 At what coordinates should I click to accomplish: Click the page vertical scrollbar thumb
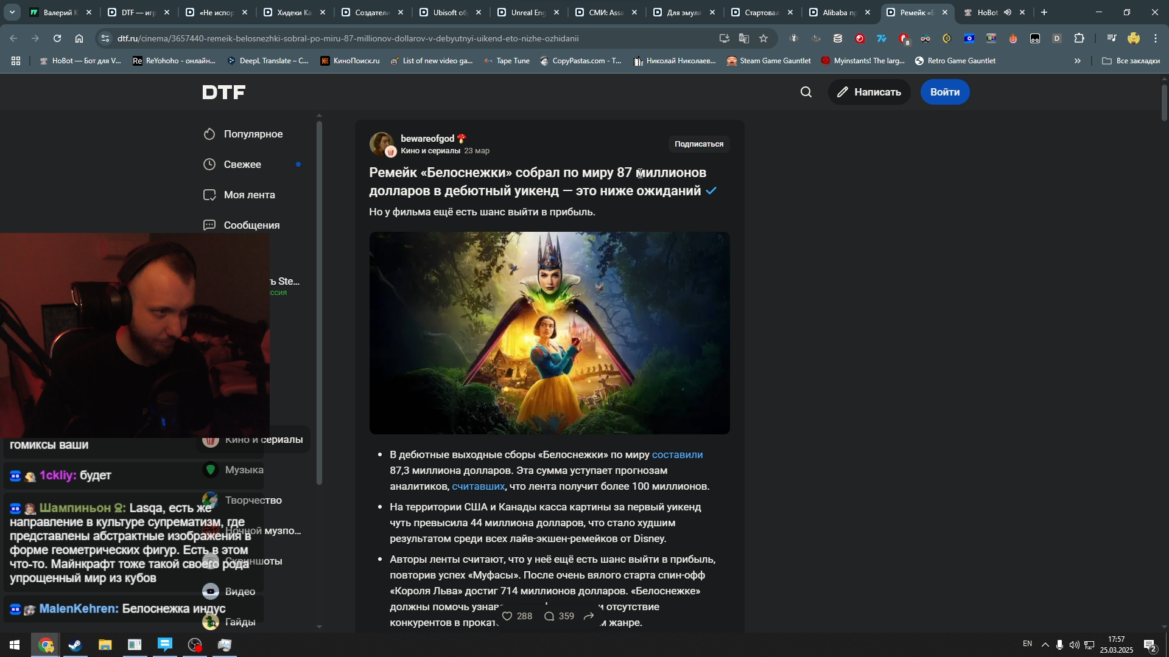pyautogui.click(x=1164, y=102)
